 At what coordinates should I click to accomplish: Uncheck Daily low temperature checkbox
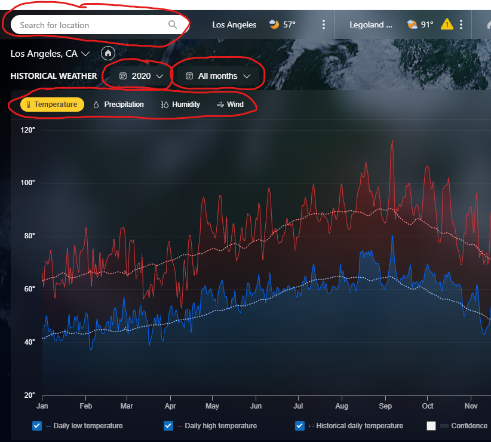[37, 426]
